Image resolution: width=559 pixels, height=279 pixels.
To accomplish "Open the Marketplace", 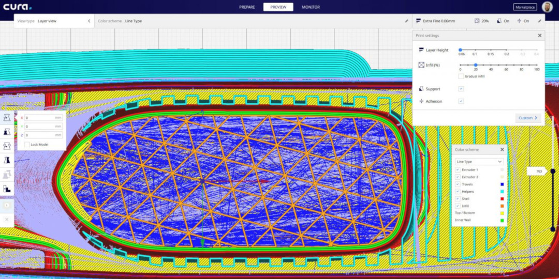I will pyautogui.click(x=525, y=7).
